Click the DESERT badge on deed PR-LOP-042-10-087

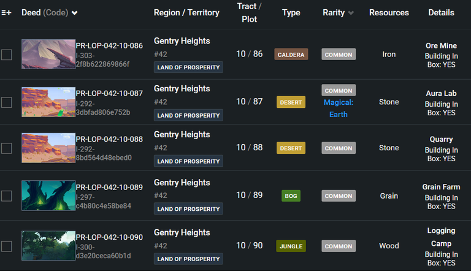pos(291,102)
